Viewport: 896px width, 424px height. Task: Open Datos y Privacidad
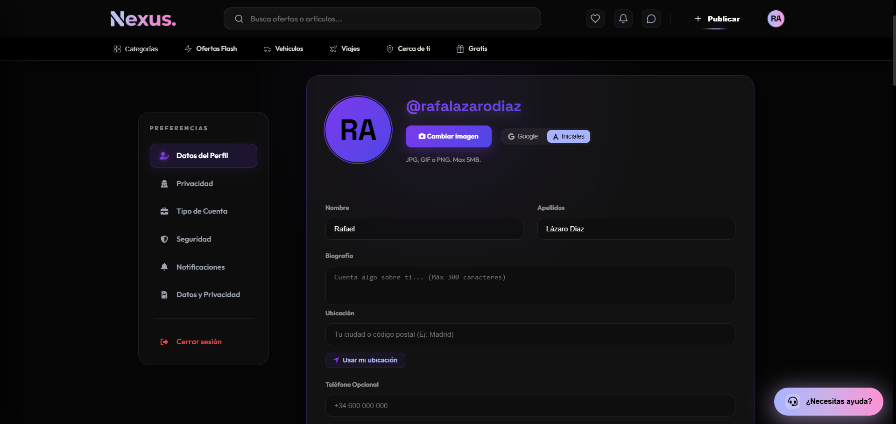pyautogui.click(x=204, y=295)
